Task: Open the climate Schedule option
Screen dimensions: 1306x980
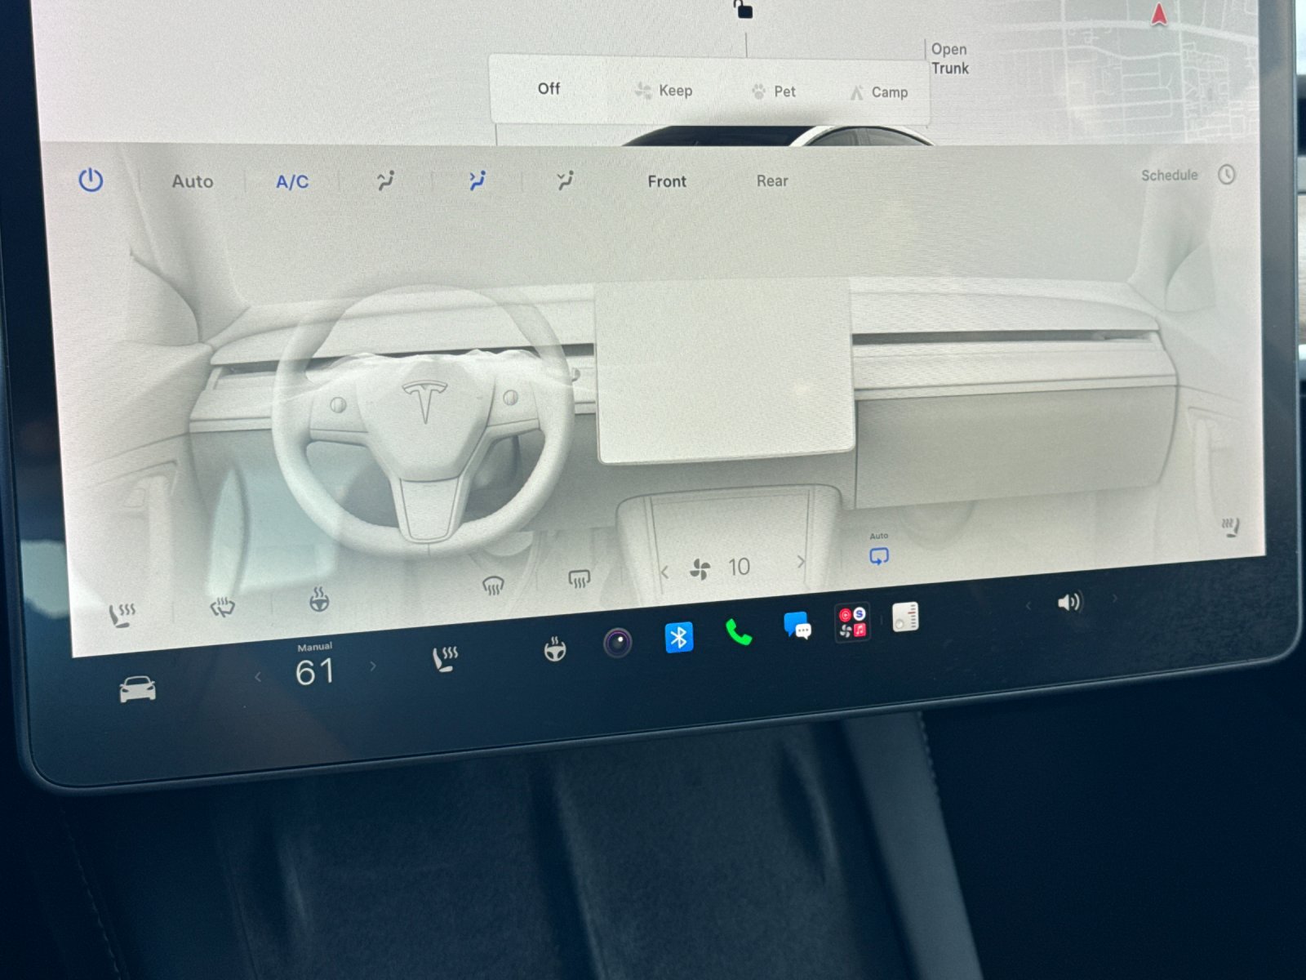Action: [x=1169, y=175]
